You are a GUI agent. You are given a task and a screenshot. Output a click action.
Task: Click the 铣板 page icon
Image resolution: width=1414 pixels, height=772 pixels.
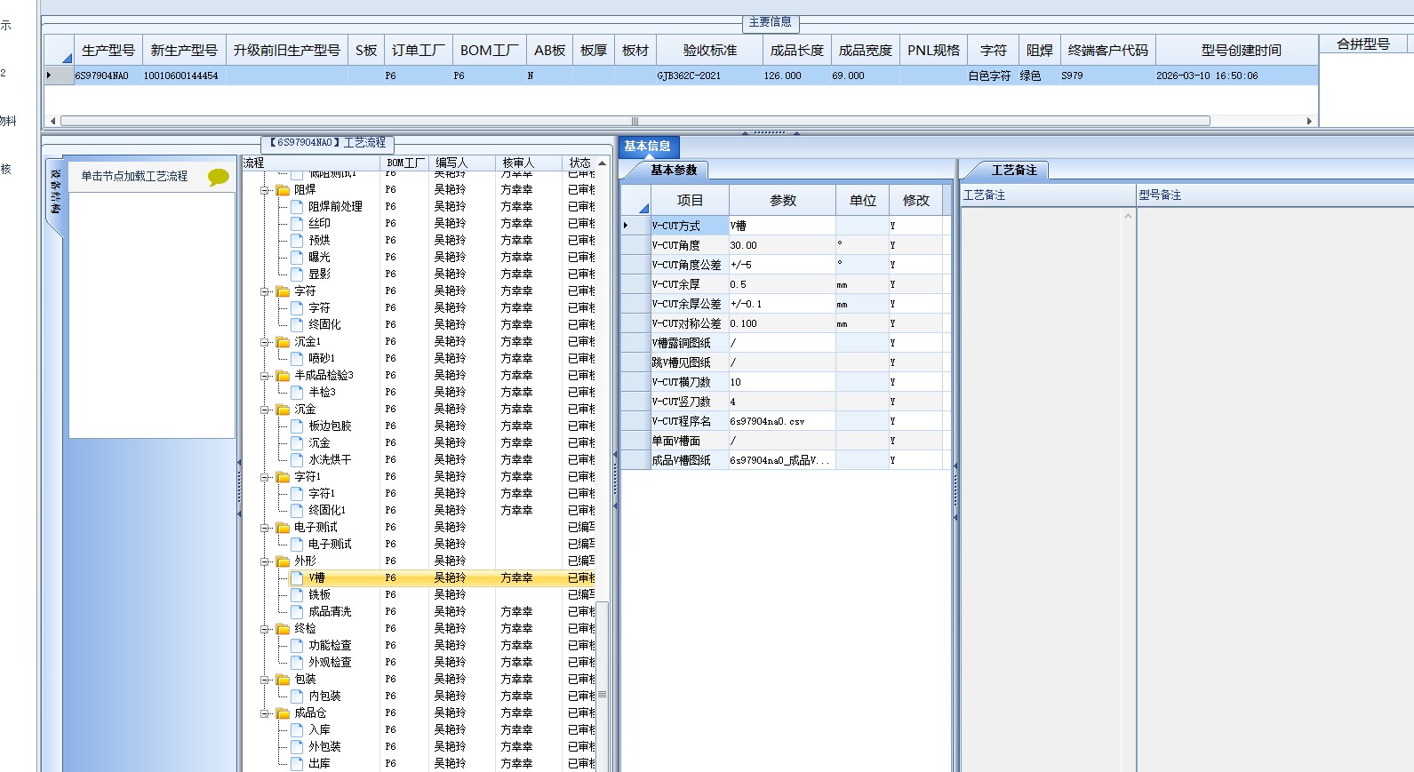(x=298, y=595)
